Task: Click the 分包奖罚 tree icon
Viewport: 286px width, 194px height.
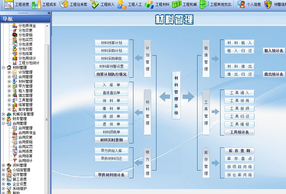Action: point(15,40)
